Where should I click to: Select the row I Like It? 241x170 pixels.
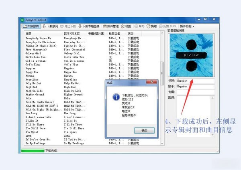coord(65,121)
